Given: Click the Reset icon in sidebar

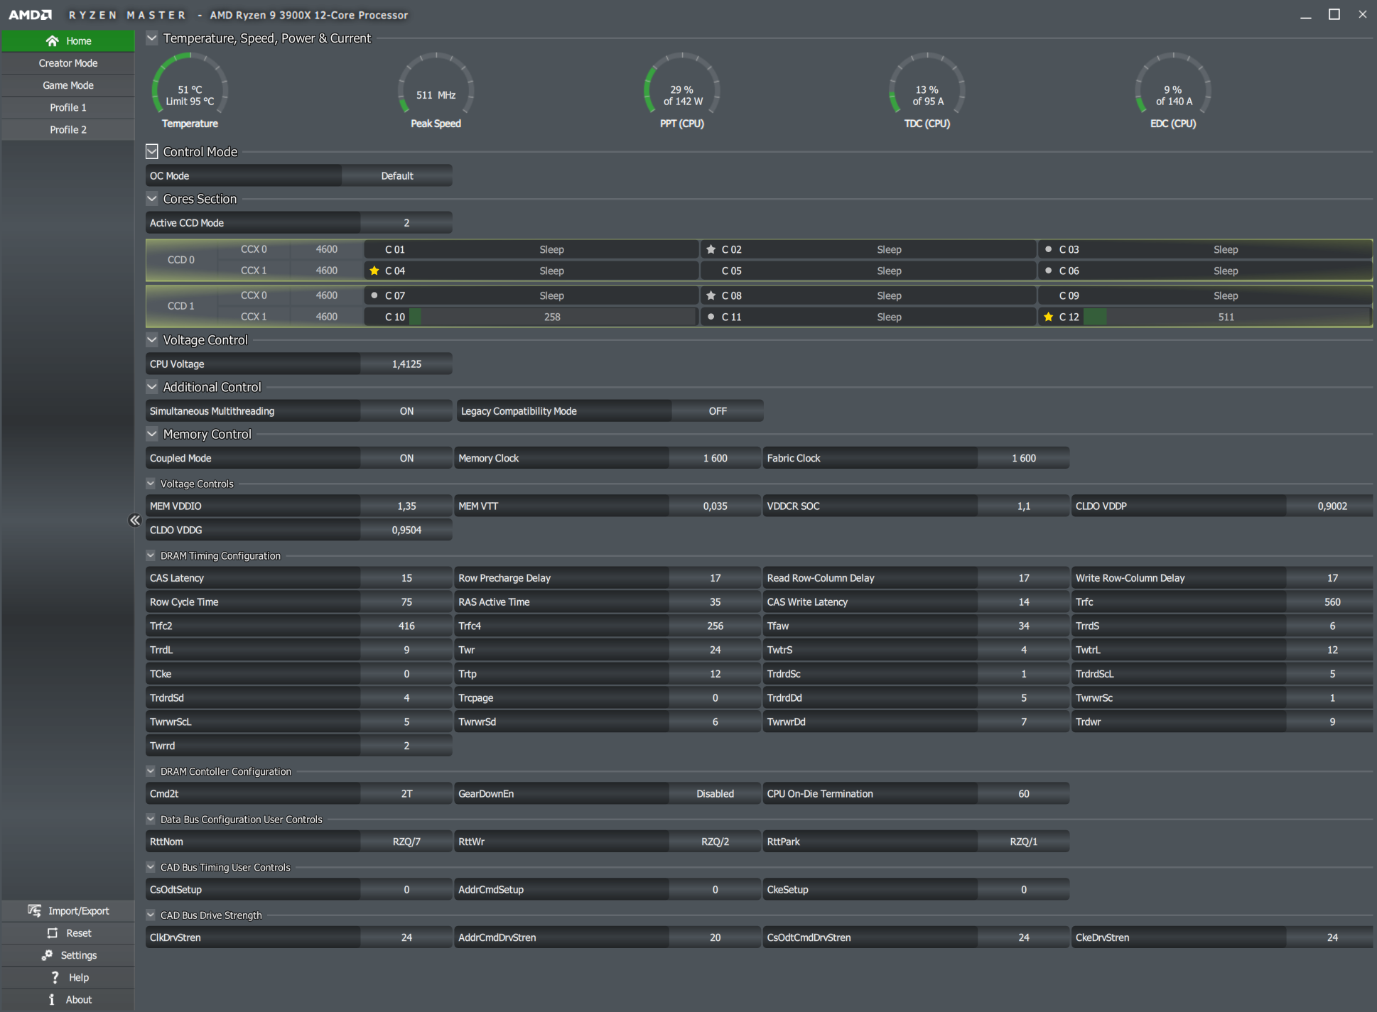Looking at the screenshot, I should 52,933.
